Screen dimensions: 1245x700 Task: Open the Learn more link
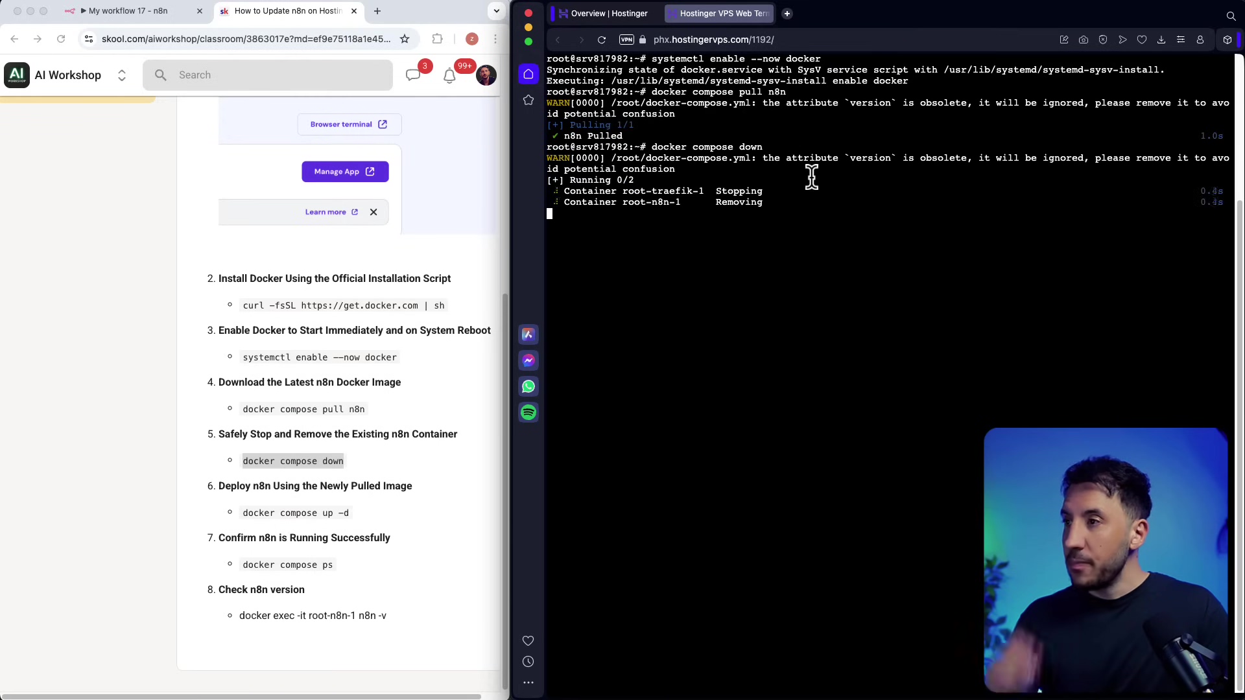coord(331,212)
